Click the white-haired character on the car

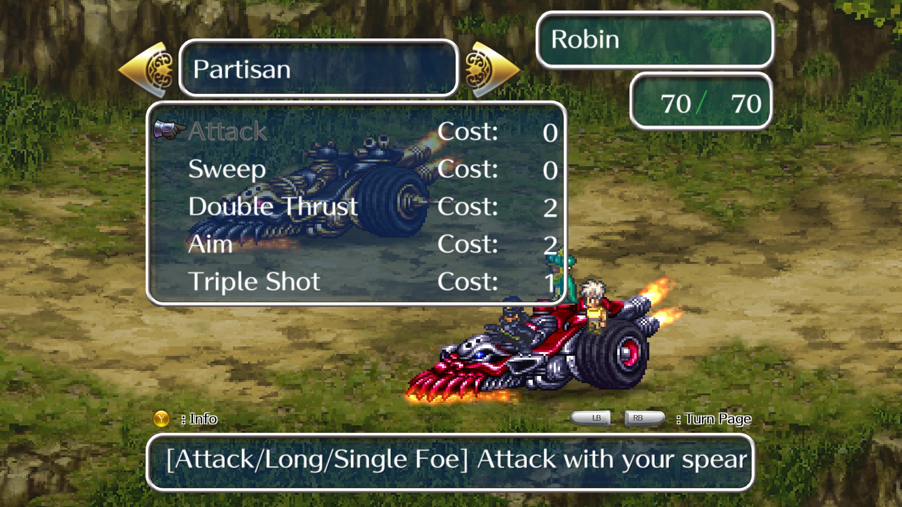pyautogui.click(x=593, y=306)
